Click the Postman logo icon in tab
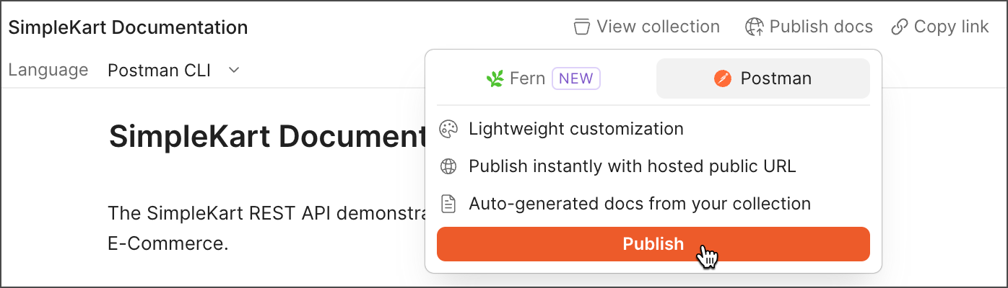Viewport: 1008px width, 288px height. 722,78
